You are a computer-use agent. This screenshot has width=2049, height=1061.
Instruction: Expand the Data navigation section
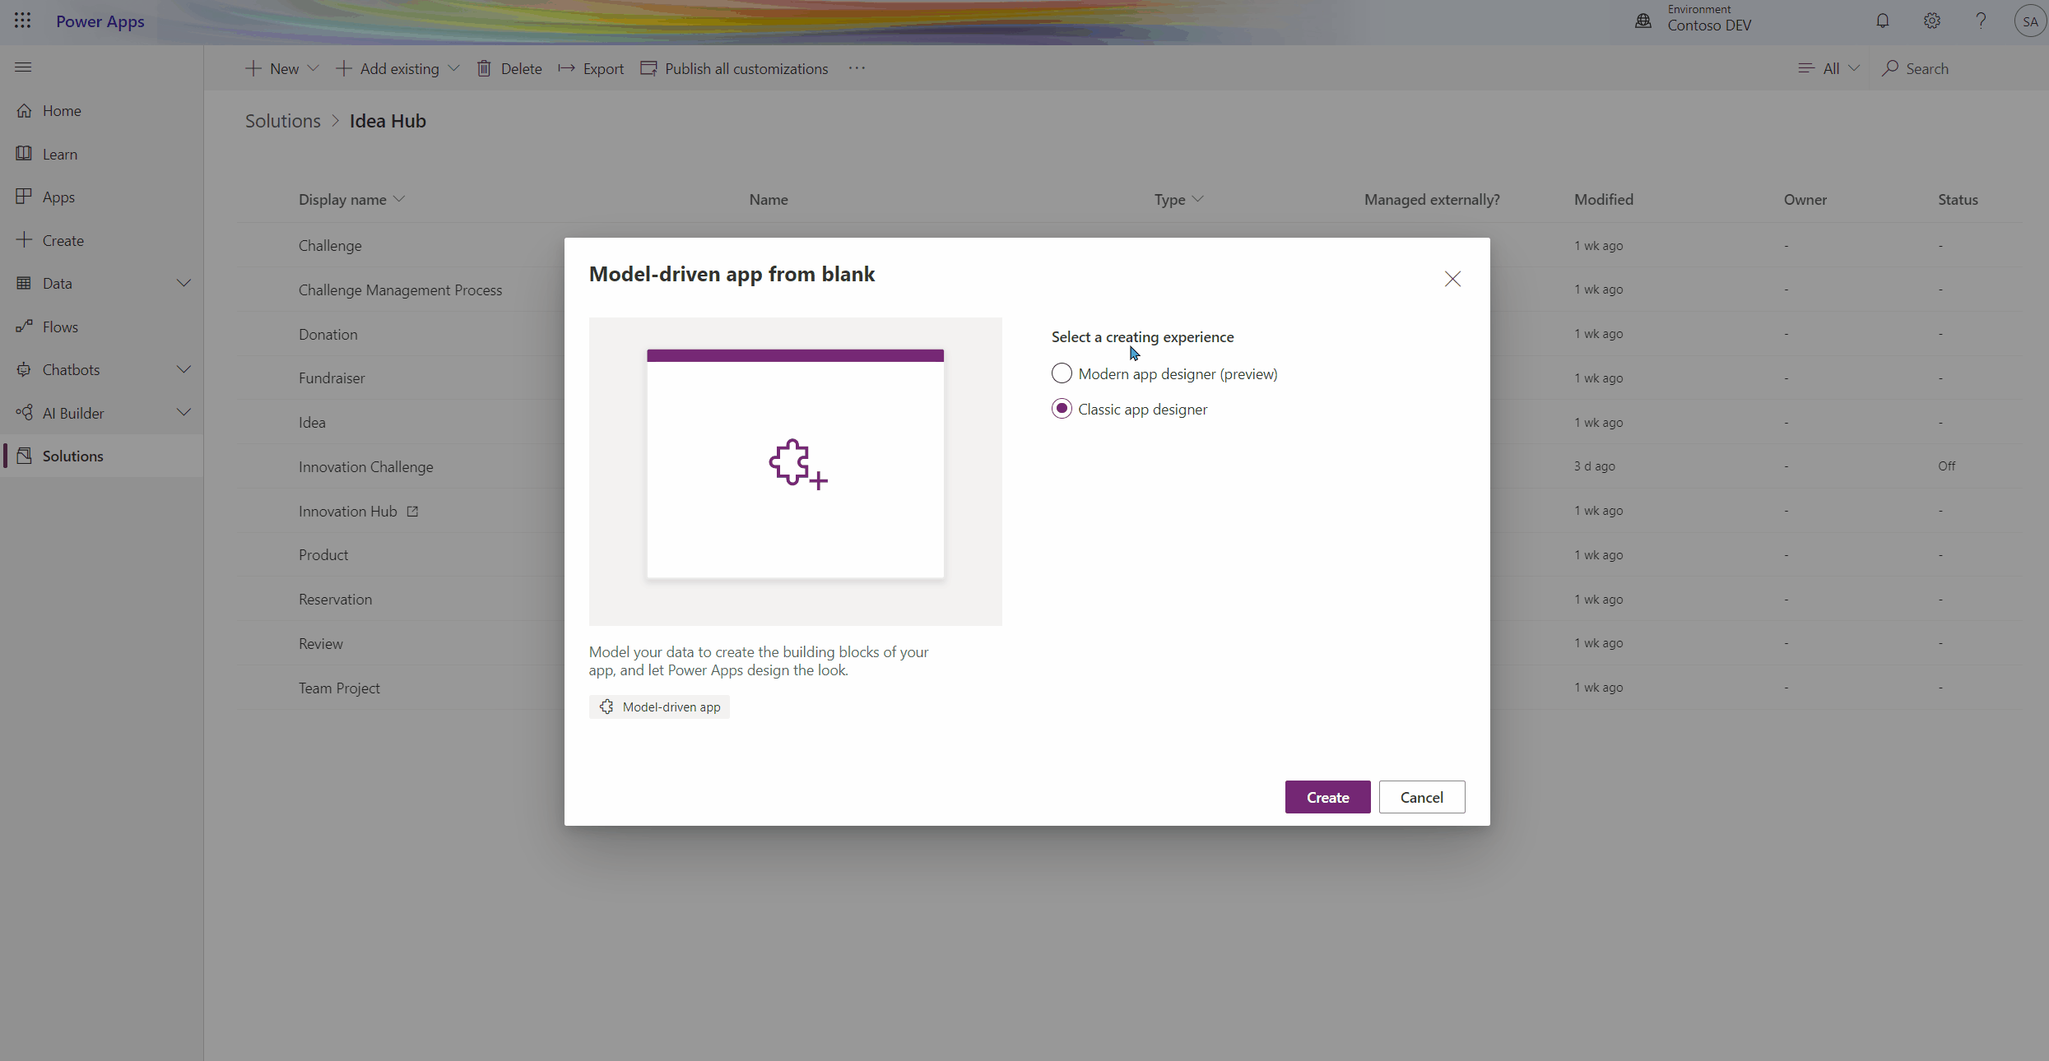pyautogui.click(x=184, y=283)
